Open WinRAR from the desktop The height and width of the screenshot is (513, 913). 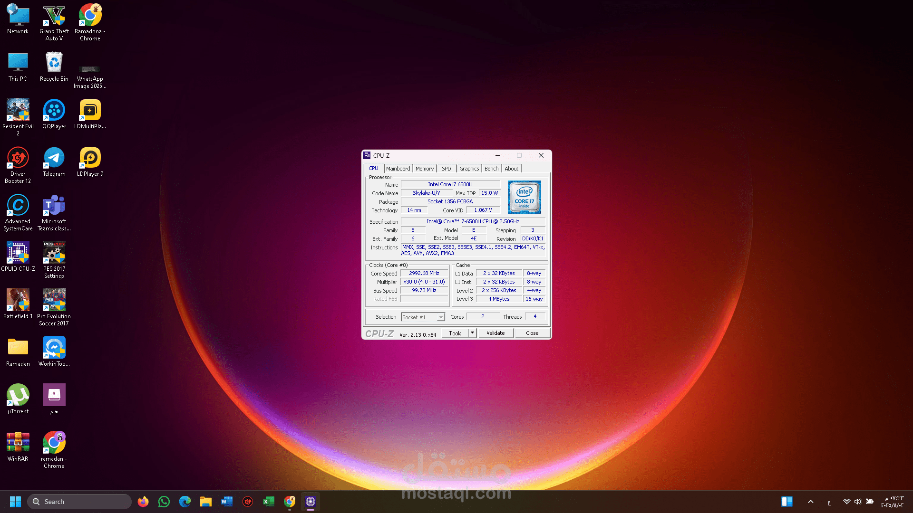[x=18, y=446]
